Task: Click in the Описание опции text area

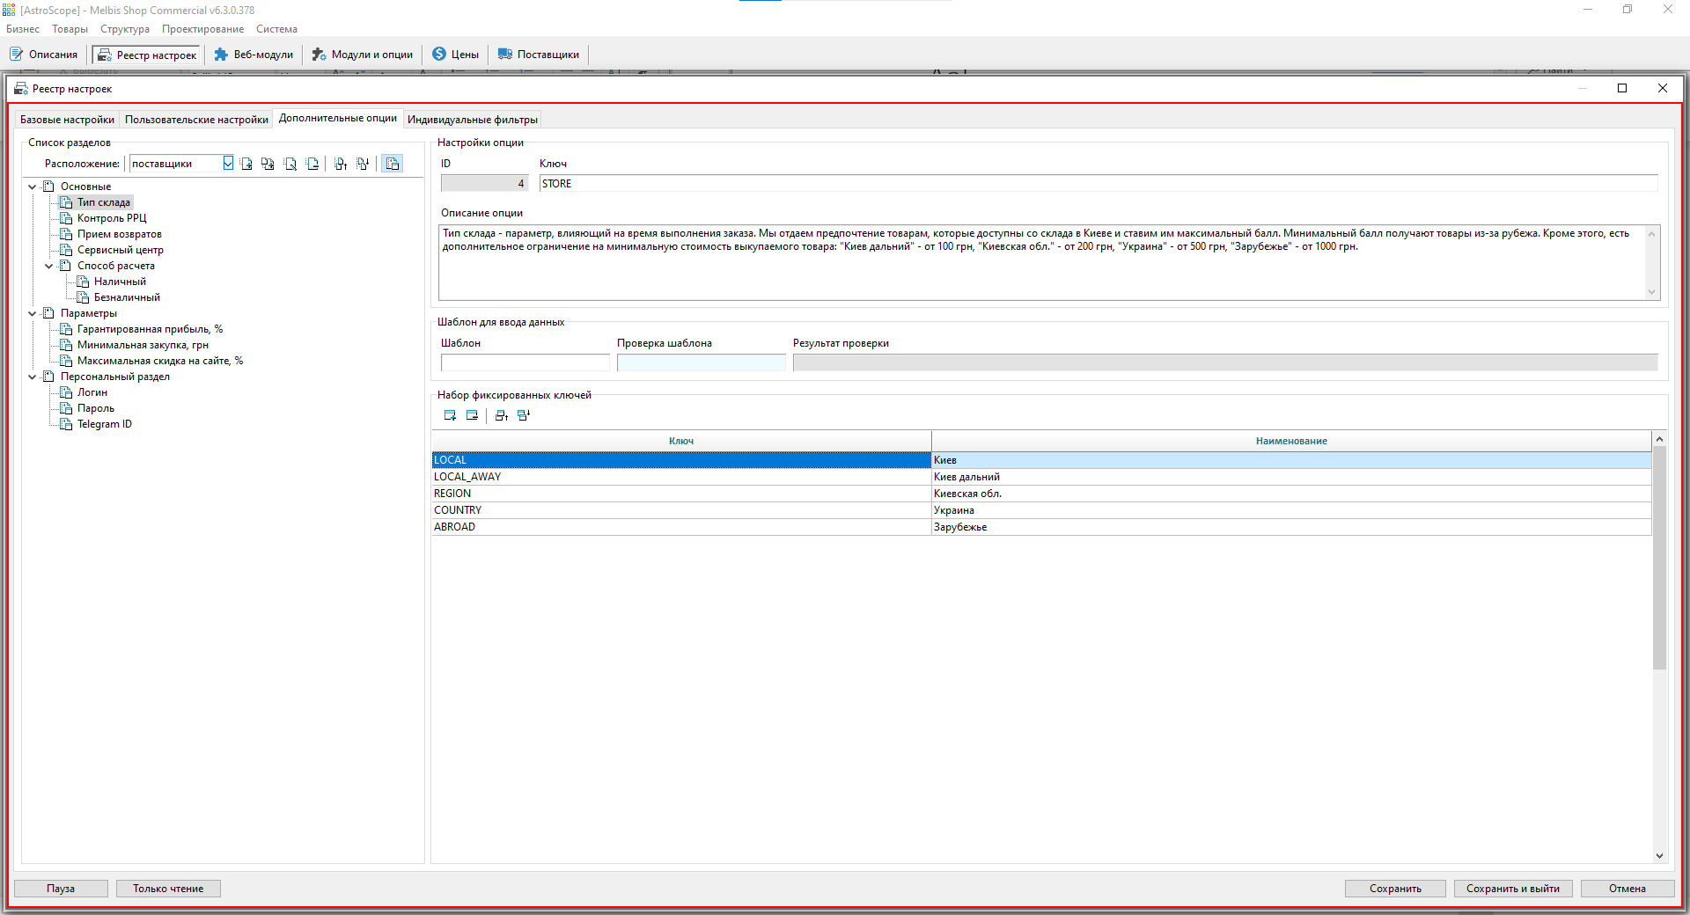Action: tap(1041, 262)
